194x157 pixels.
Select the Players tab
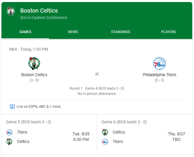168,32
